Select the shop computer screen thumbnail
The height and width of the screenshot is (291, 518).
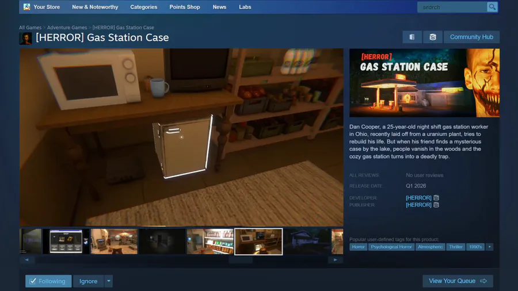[x=66, y=242]
